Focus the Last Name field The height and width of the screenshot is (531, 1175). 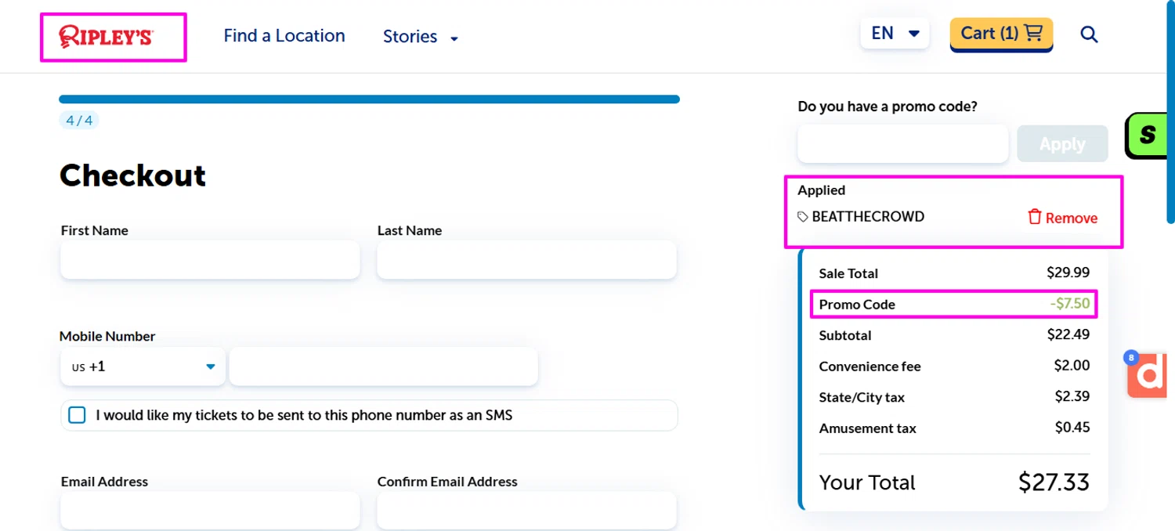coord(526,259)
